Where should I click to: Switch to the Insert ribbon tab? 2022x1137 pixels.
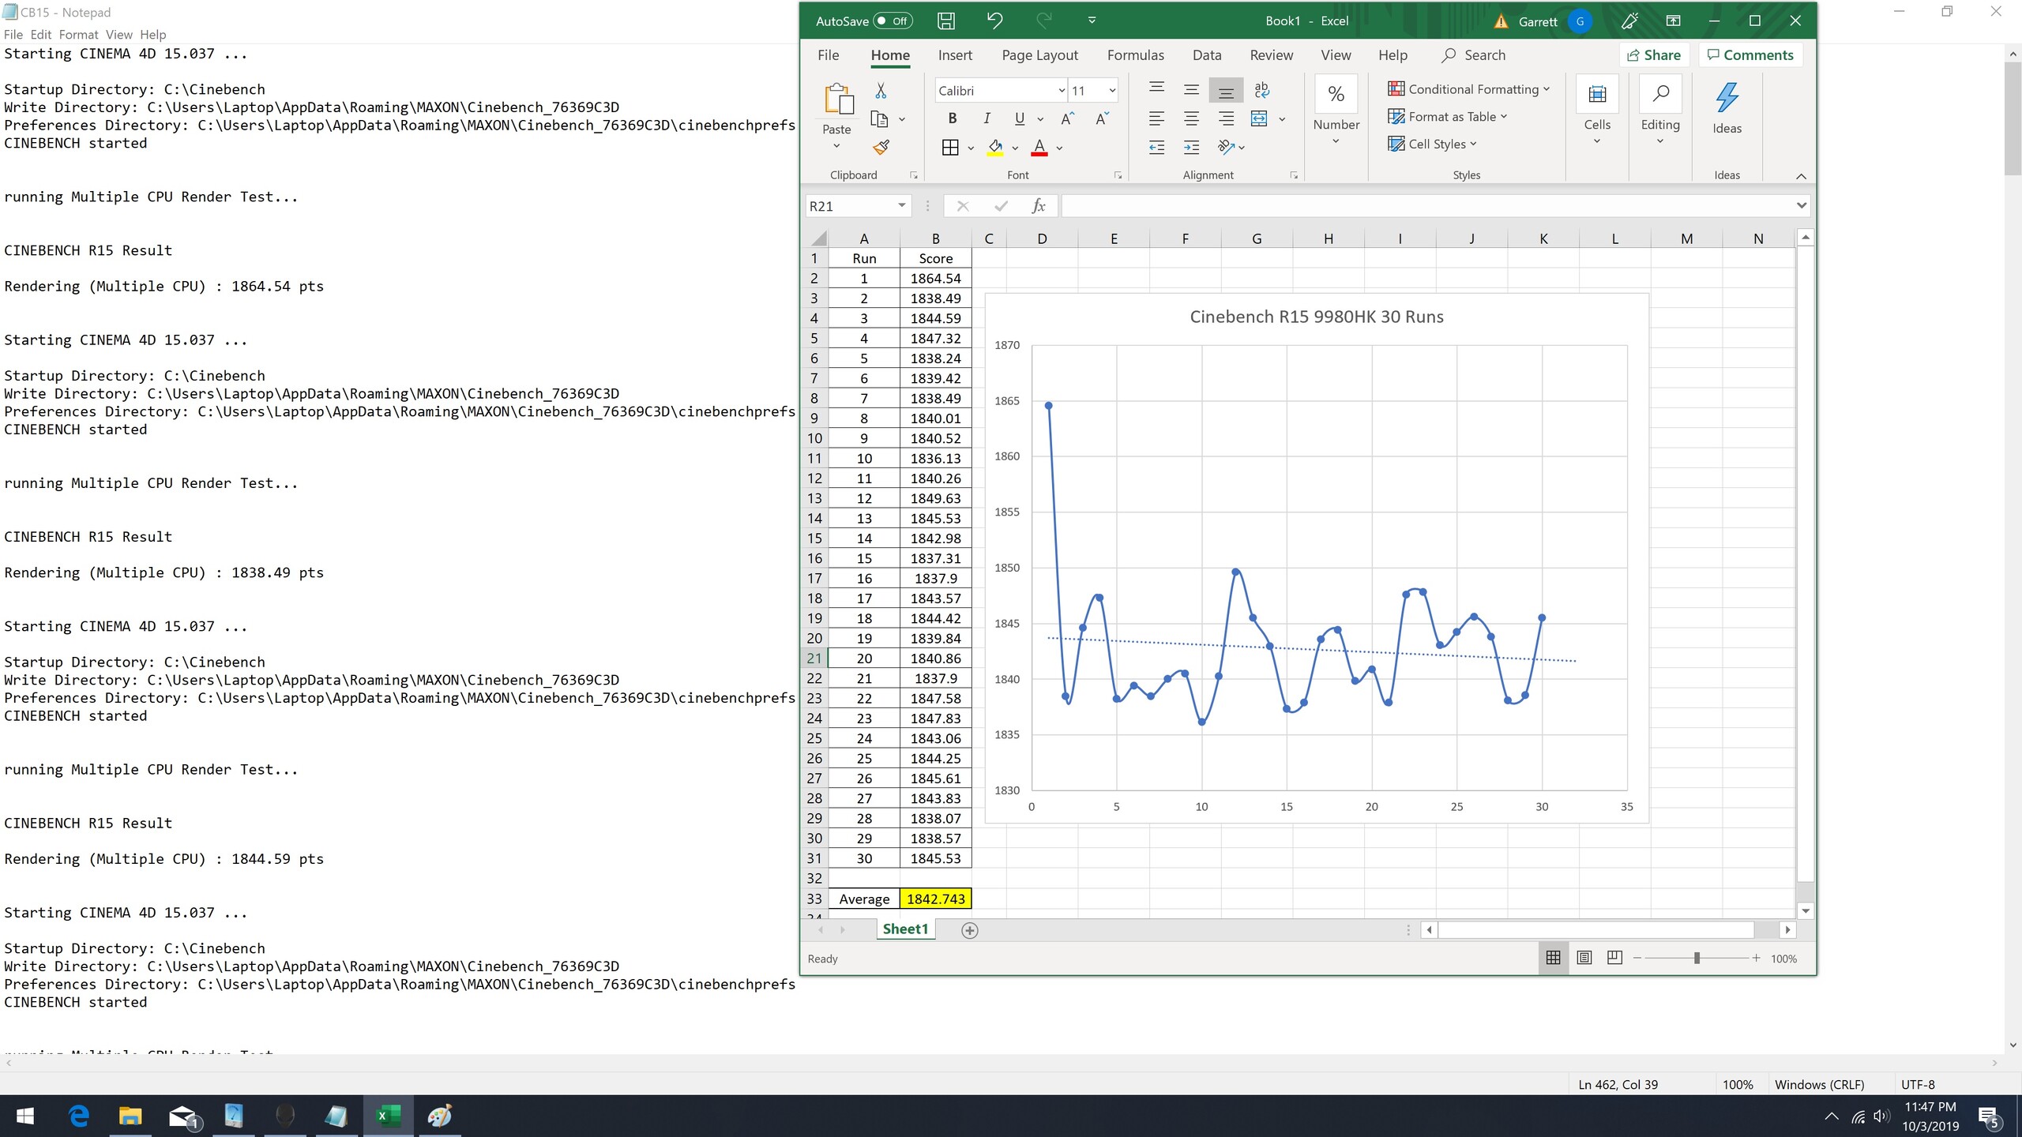point(954,55)
